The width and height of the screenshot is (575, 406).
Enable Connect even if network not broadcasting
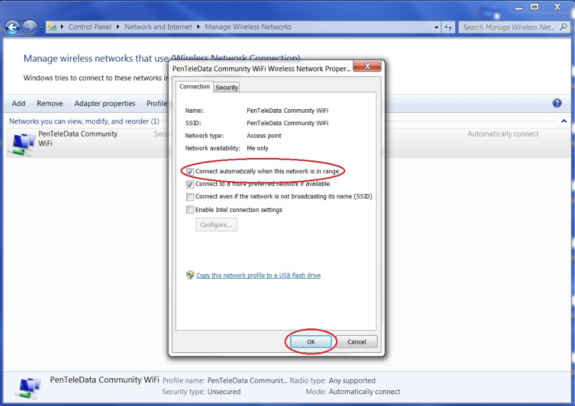(190, 197)
